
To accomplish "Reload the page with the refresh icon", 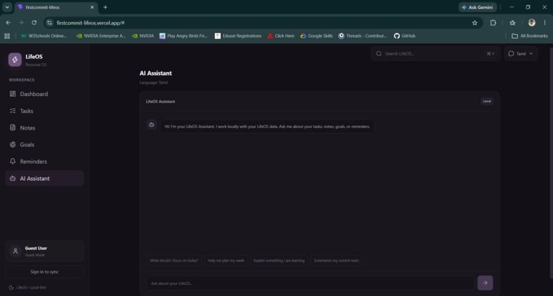I will point(34,23).
